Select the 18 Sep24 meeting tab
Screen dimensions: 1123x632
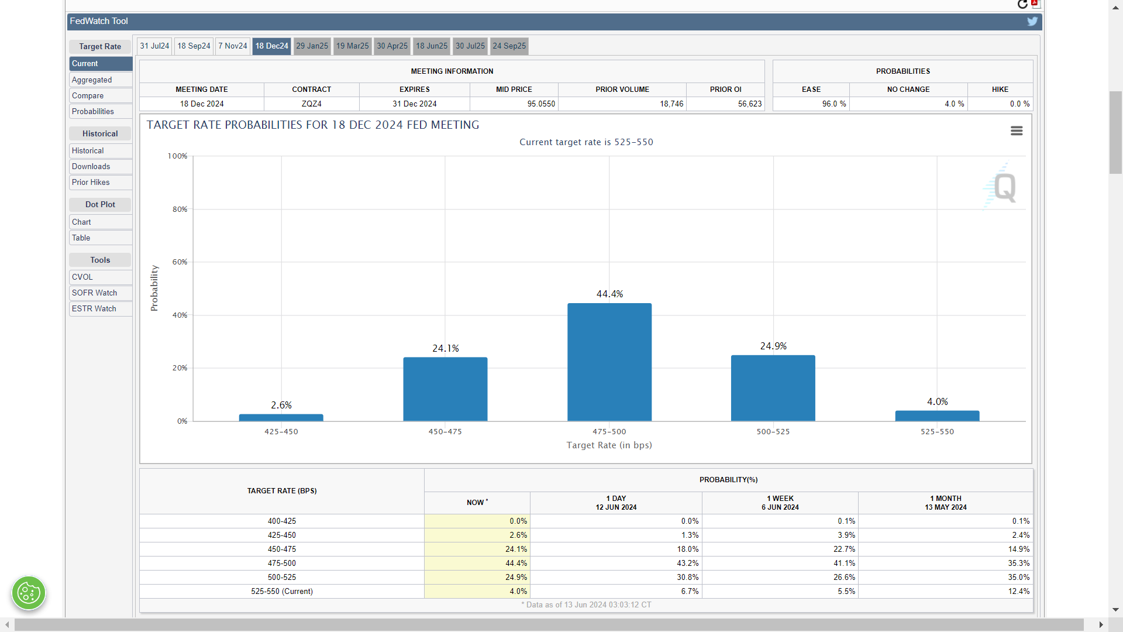[x=194, y=46]
